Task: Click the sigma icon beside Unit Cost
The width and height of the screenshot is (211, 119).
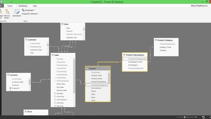Action: (x=55, y=103)
